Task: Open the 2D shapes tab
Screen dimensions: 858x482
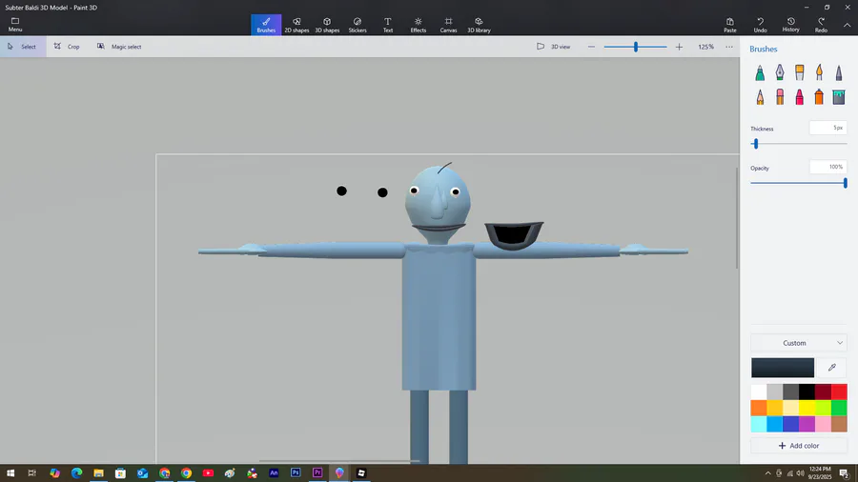Action: click(x=296, y=25)
